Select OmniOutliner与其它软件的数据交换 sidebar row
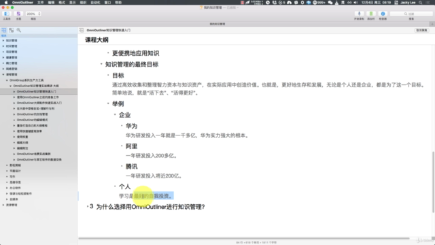 click(39, 159)
